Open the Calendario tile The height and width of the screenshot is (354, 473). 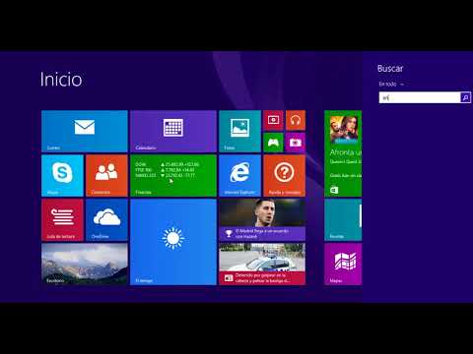click(173, 131)
